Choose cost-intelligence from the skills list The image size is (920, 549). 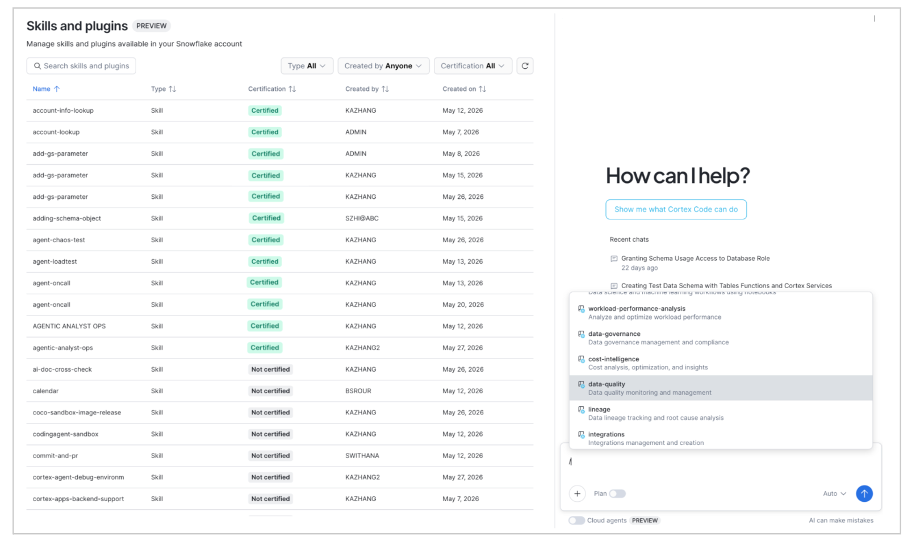[x=721, y=363]
